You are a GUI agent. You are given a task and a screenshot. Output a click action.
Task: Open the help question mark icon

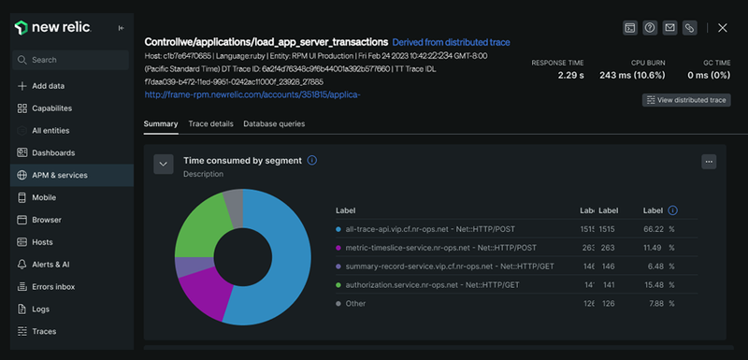coord(650,28)
